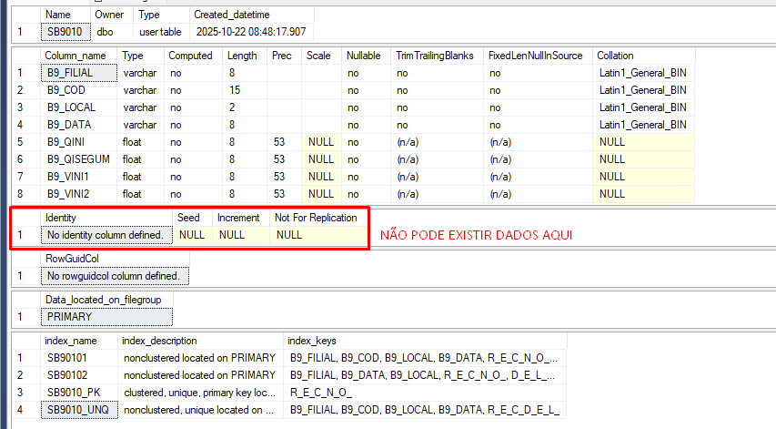Click the Length value 2 for B9_LOCAL

[245, 107]
